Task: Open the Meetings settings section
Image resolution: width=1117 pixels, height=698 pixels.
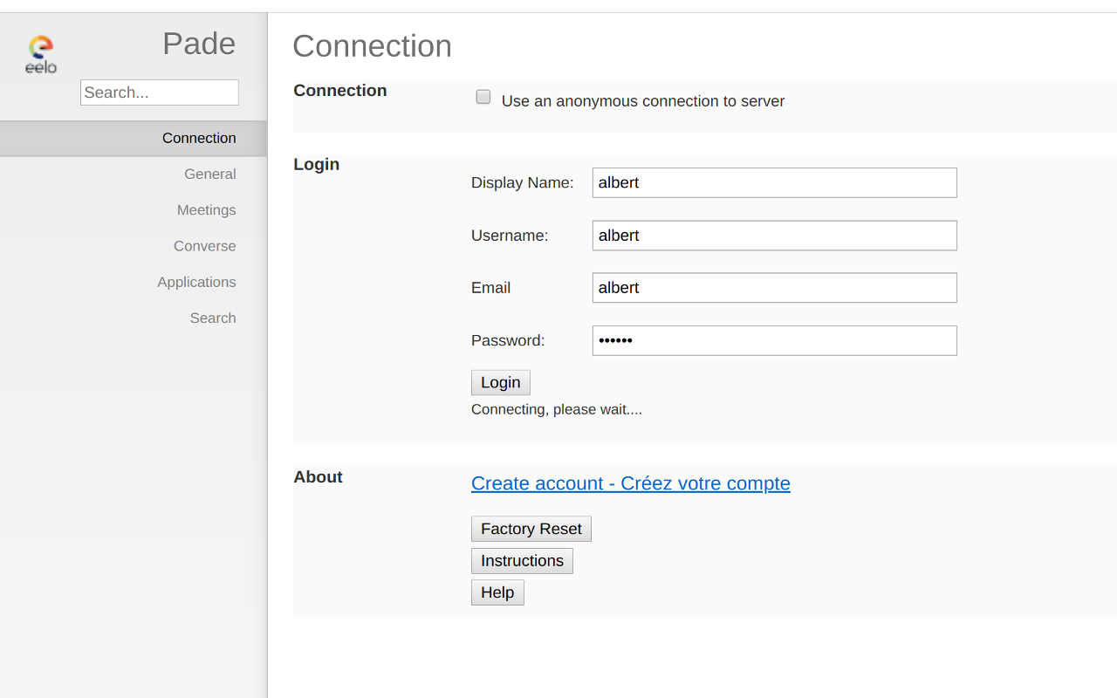Action: pos(206,209)
